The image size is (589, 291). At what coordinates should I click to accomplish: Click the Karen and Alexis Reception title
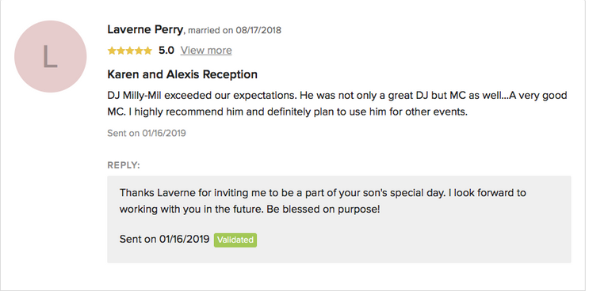(182, 74)
